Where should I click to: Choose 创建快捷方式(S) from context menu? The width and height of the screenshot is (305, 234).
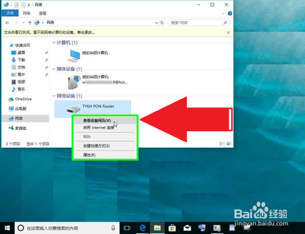coord(105,146)
